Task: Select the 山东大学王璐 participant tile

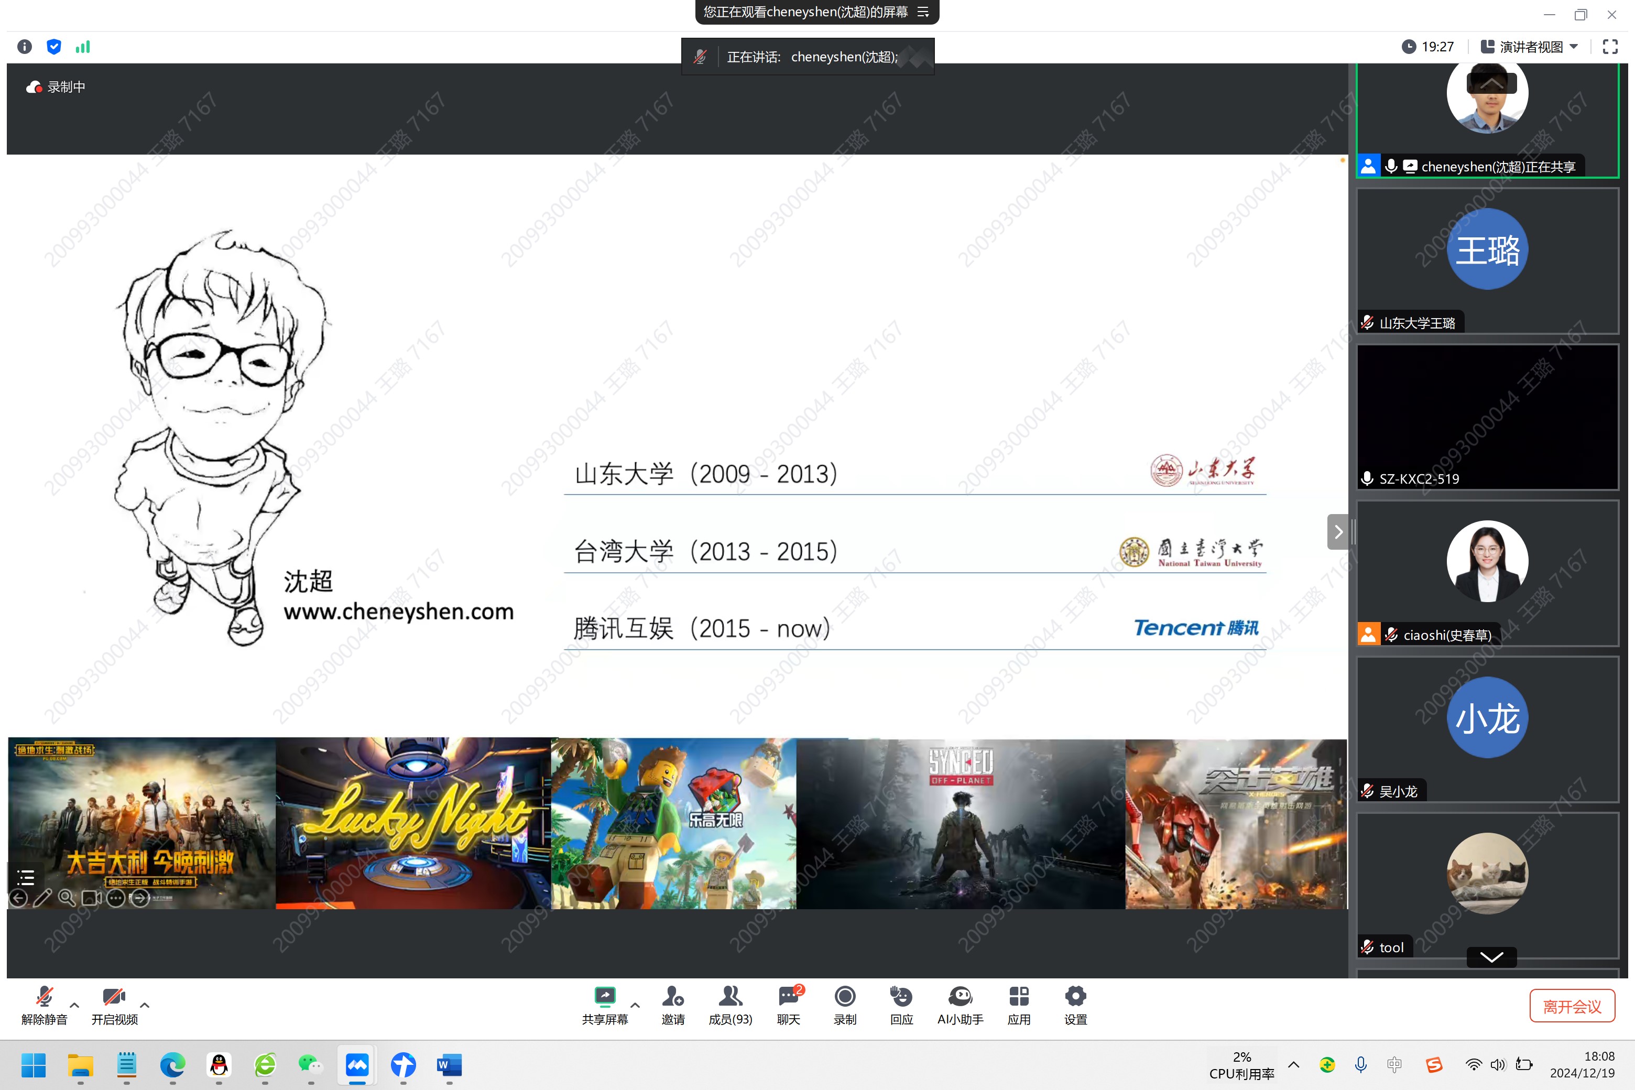Action: (x=1487, y=260)
